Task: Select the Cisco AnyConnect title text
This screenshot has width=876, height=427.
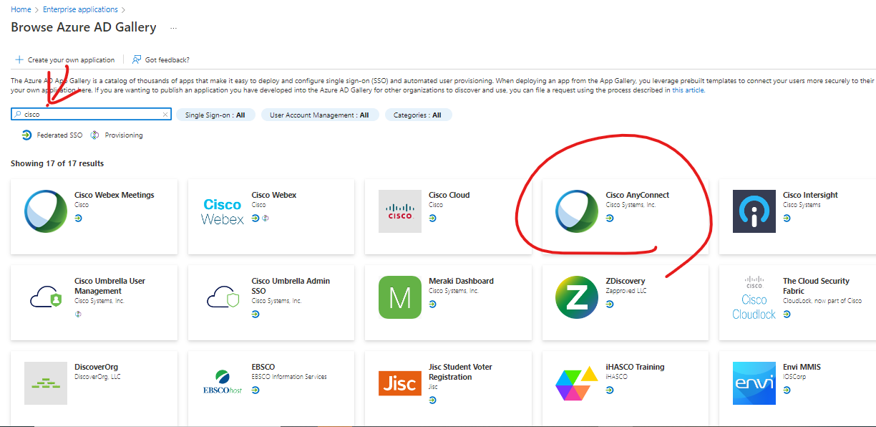Action: pyautogui.click(x=638, y=195)
